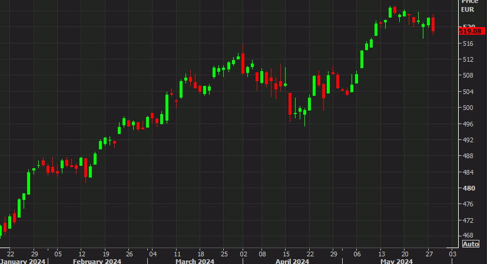Select the March 2024 month label

pos(195,261)
